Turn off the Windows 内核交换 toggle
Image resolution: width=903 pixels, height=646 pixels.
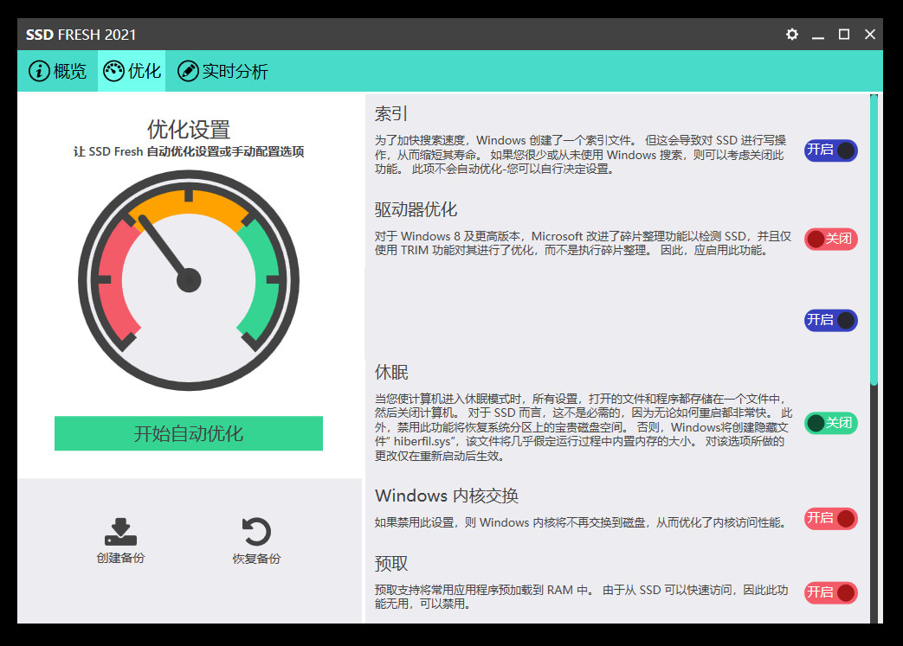(x=830, y=519)
